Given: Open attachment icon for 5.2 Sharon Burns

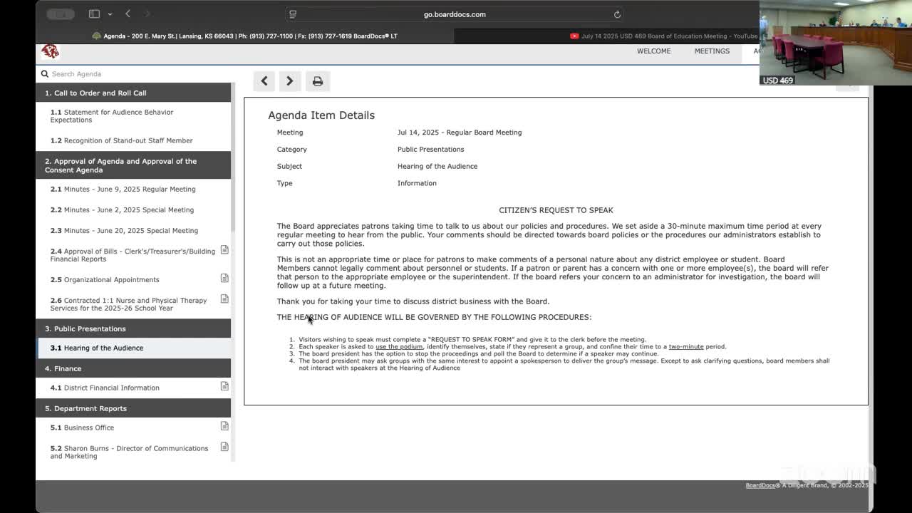Looking at the screenshot, I should click(224, 447).
